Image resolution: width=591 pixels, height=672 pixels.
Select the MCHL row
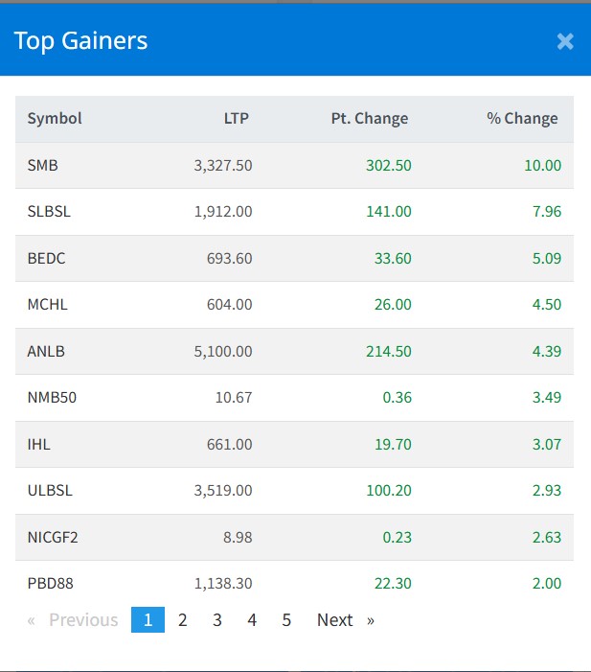pyautogui.click(x=48, y=304)
